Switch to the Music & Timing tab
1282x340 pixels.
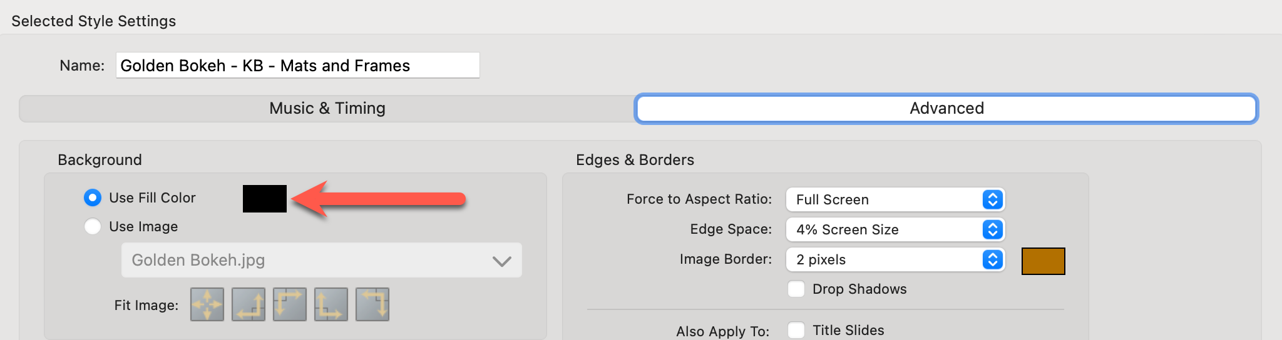(327, 109)
